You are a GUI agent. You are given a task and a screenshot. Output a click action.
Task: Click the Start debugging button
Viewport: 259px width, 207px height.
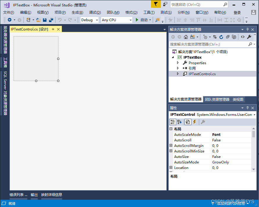pos(137,20)
